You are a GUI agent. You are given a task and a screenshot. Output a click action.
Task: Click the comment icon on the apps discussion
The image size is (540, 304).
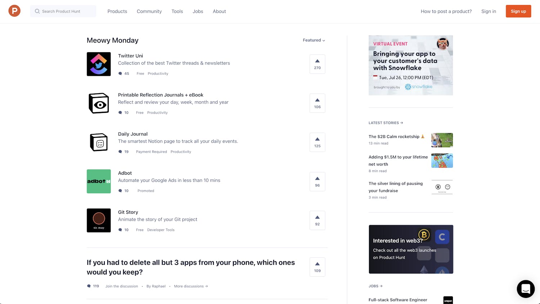[x=89, y=286]
